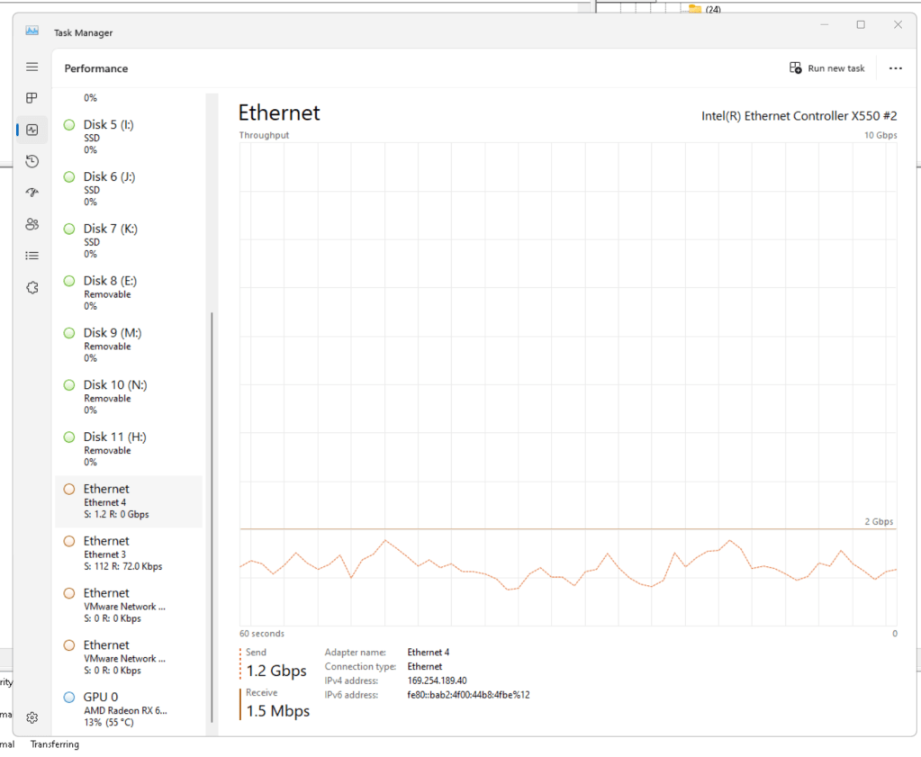Select GPU 0 AMD Radeon entry
Viewport: 921px width, 757px height.
point(129,708)
